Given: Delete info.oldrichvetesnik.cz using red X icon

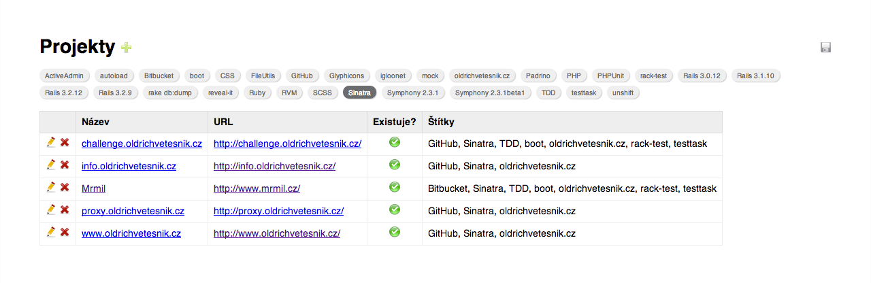Looking at the screenshot, I should coord(65,165).
